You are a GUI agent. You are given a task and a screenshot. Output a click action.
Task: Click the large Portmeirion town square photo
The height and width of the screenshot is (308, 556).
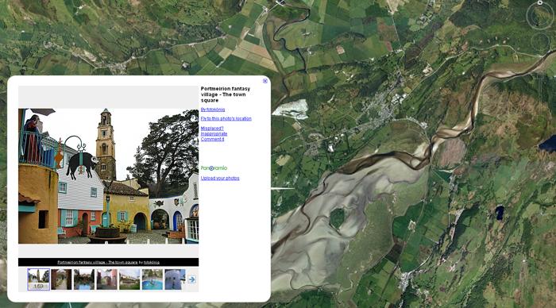pyautogui.click(x=109, y=176)
